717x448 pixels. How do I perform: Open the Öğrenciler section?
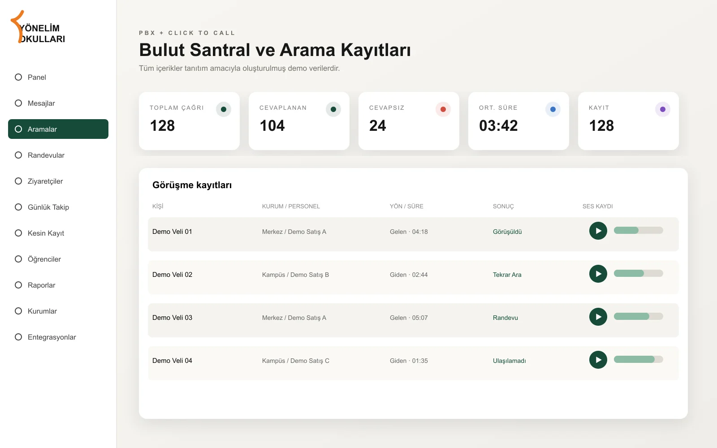[x=58, y=259]
